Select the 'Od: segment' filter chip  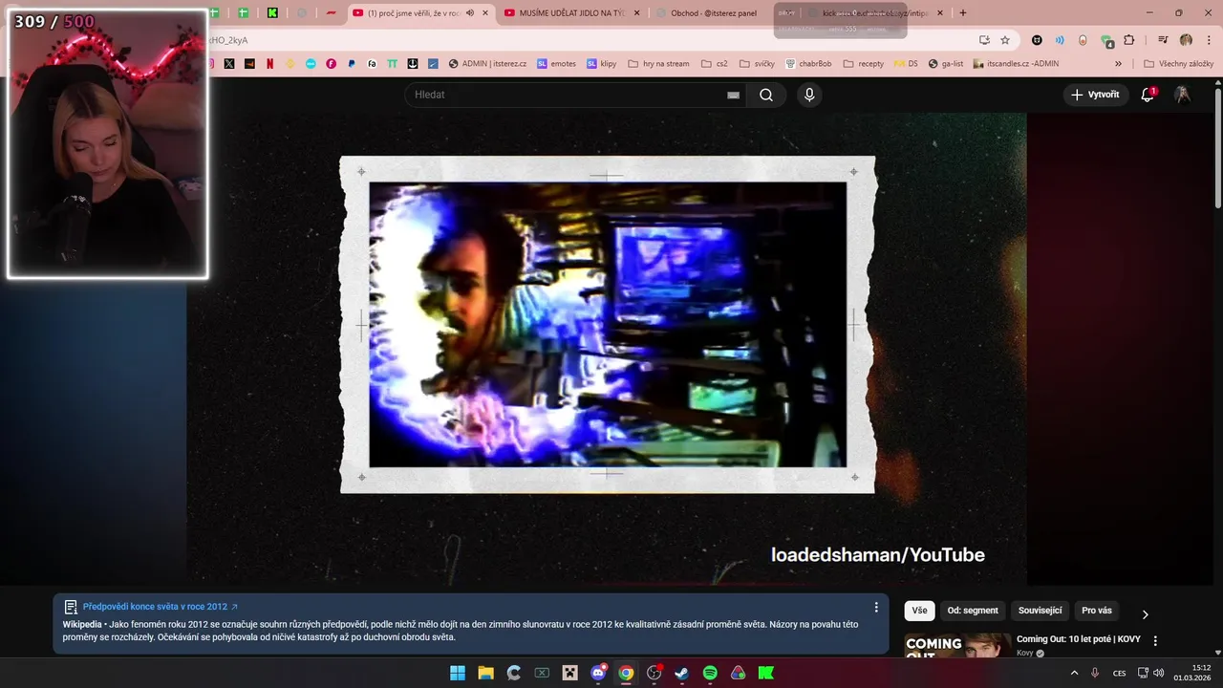(x=973, y=611)
